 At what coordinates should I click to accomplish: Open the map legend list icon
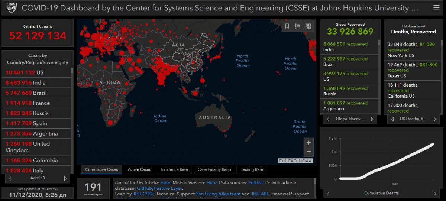298,26
